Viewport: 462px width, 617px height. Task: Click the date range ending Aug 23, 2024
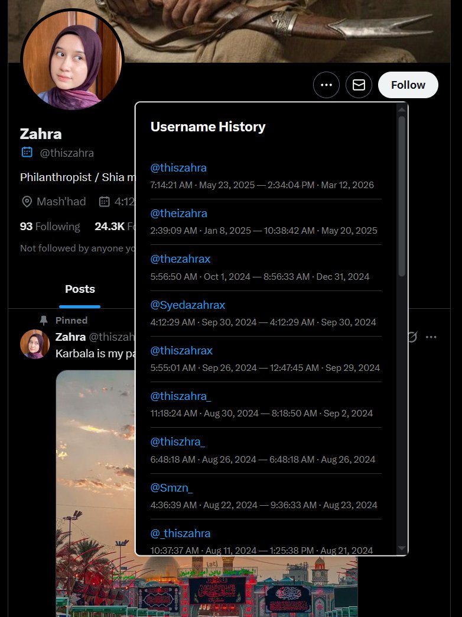(263, 505)
